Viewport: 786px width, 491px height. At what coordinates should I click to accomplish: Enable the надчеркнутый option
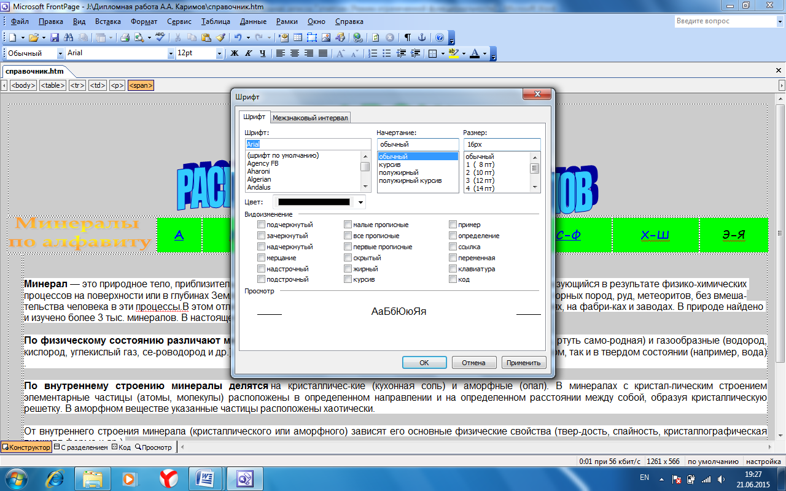[x=262, y=247]
